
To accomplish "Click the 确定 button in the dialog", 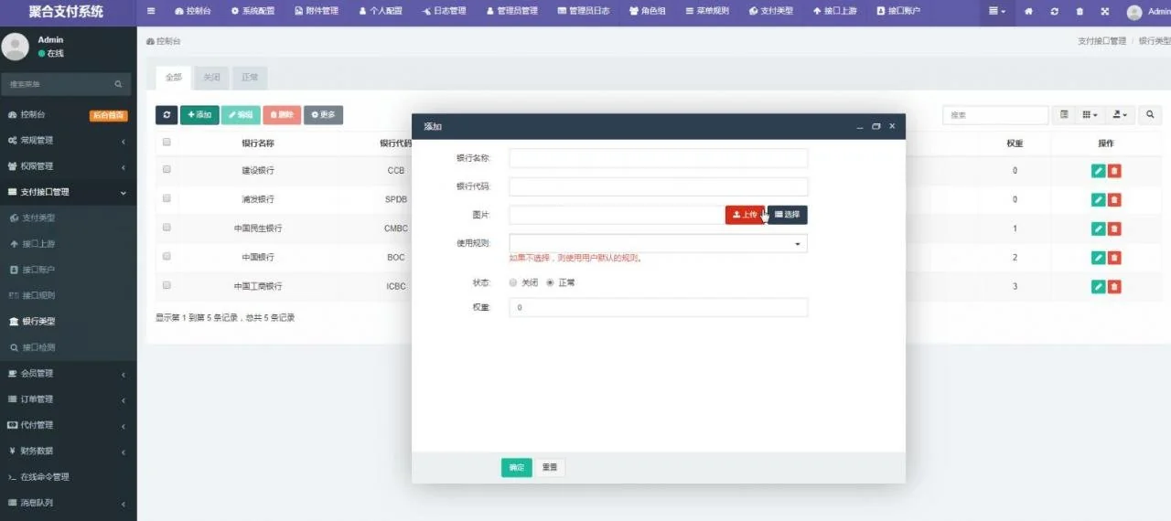I will tap(516, 468).
